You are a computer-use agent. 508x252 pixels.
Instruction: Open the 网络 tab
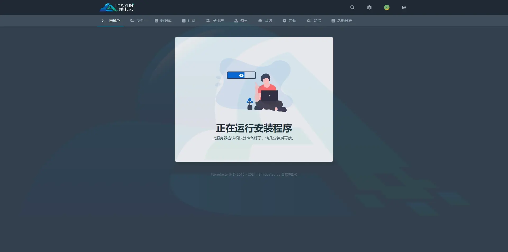tap(265, 21)
